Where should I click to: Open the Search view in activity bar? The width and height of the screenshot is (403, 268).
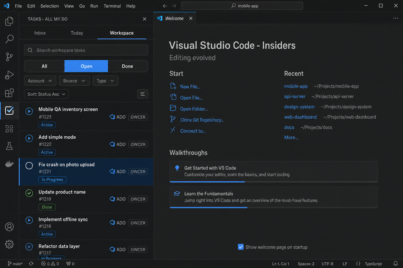(x=9, y=39)
